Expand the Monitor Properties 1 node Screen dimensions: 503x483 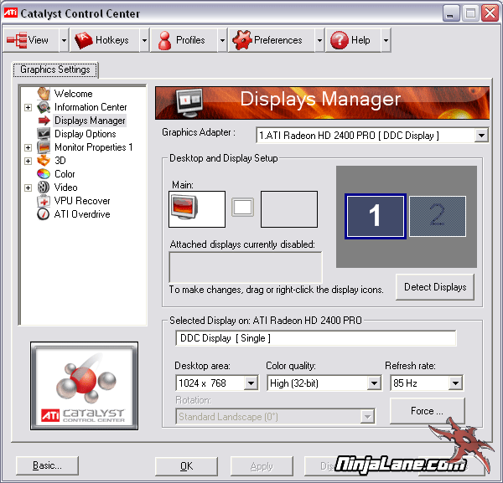coord(29,147)
